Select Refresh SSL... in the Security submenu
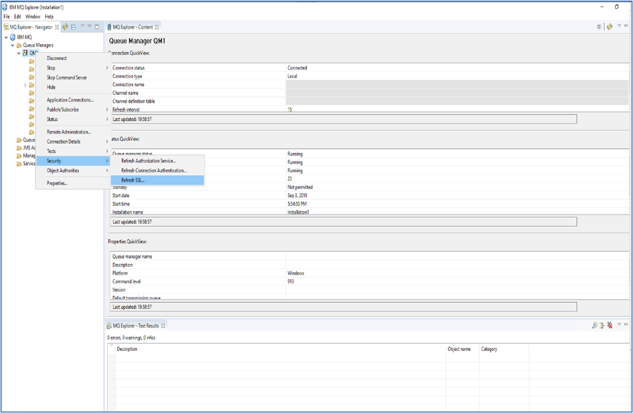633x413 pixels. [158, 180]
